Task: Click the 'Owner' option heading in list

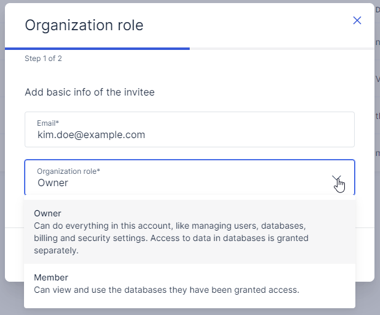Action: tap(48, 213)
